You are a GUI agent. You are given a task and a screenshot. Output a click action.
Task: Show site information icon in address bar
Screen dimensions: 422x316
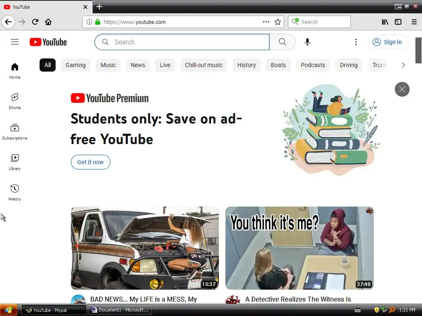coord(89,22)
